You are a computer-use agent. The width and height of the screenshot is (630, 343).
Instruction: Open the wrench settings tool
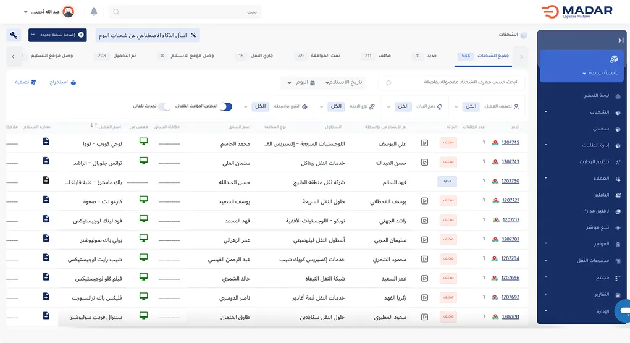14,35
